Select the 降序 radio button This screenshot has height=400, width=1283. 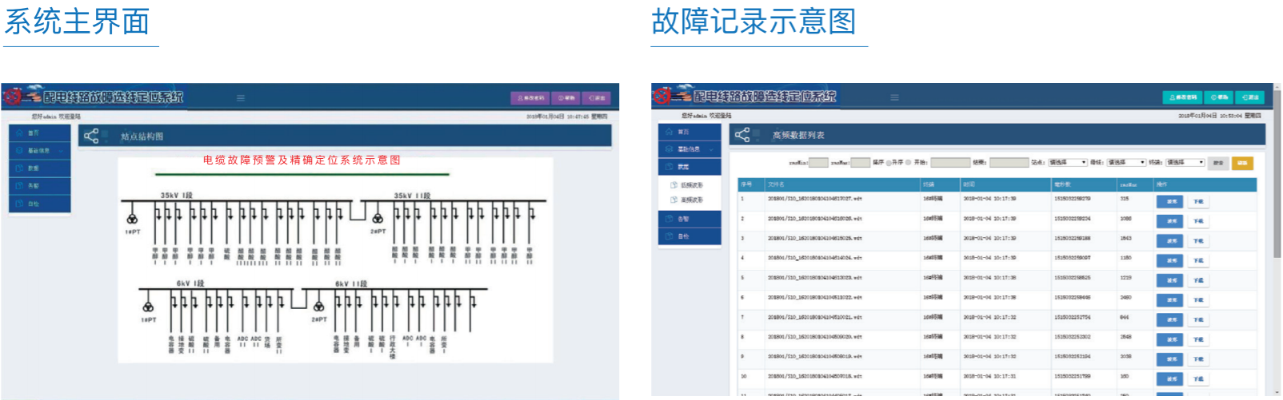point(889,163)
